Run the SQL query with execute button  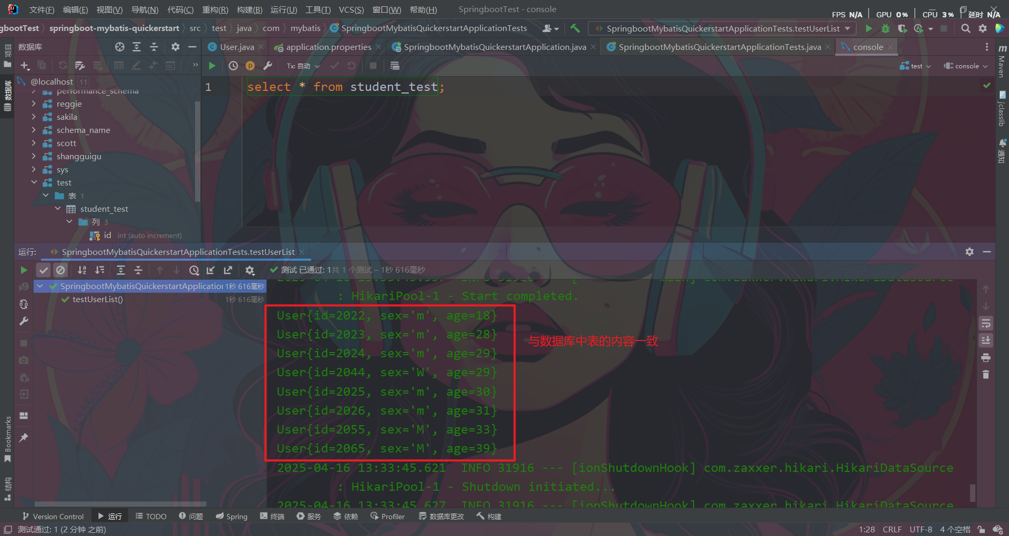click(x=212, y=66)
